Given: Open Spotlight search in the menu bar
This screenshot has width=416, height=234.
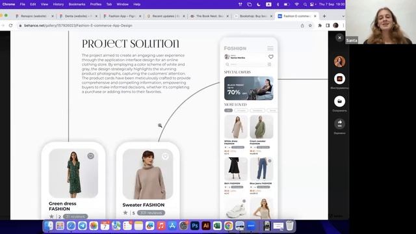Looking at the screenshot, I should 305,5.
